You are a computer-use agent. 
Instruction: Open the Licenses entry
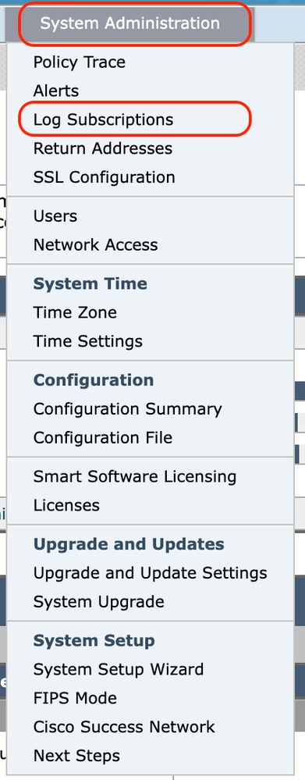pyautogui.click(x=66, y=505)
